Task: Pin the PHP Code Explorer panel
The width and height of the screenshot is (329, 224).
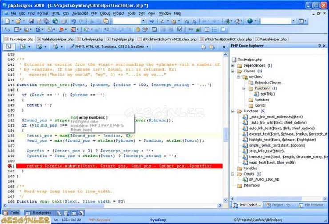Action: (x=320, y=45)
